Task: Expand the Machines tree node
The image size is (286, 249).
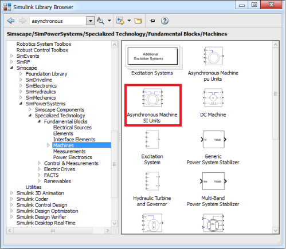Action: coord(48,145)
